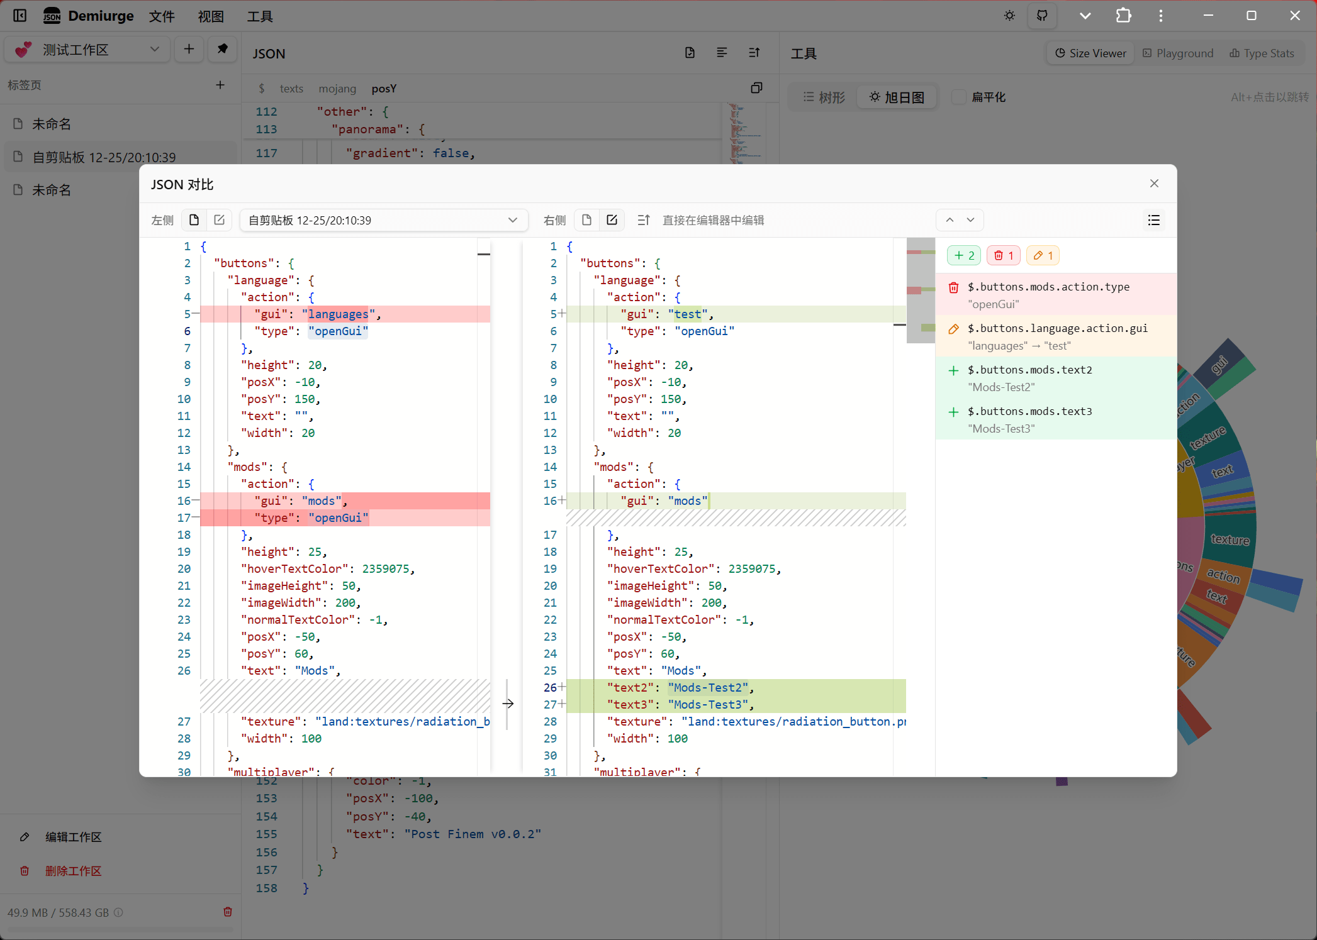Click the pin workspace icon
This screenshot has width=1317, height=940.
coord(222,49)
